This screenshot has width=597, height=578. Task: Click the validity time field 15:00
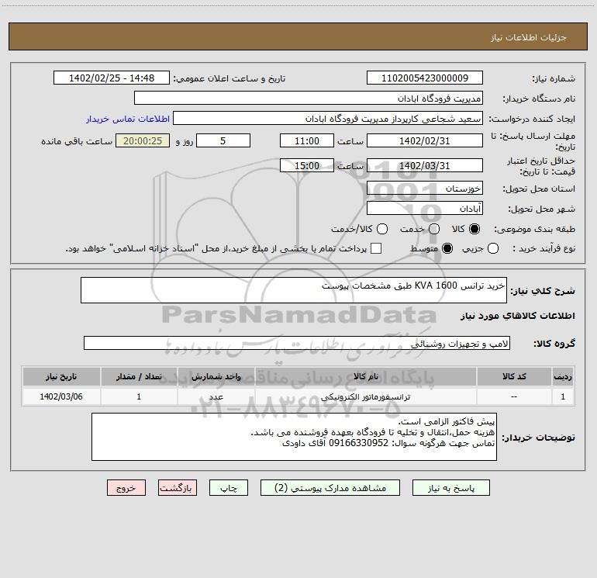click(x=307, y=165)
